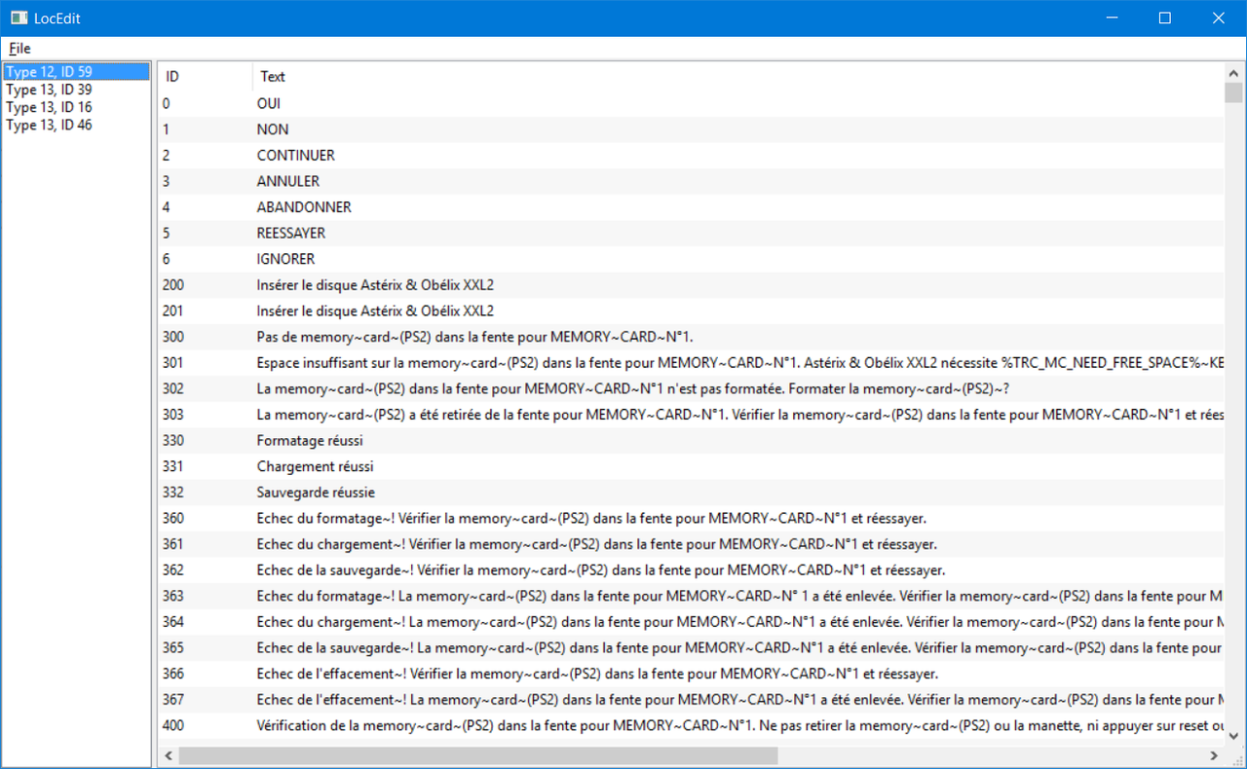Select Type 12, ID 59 entry
The width and height of the screenshot is (1247, 769).
point(77,72)
